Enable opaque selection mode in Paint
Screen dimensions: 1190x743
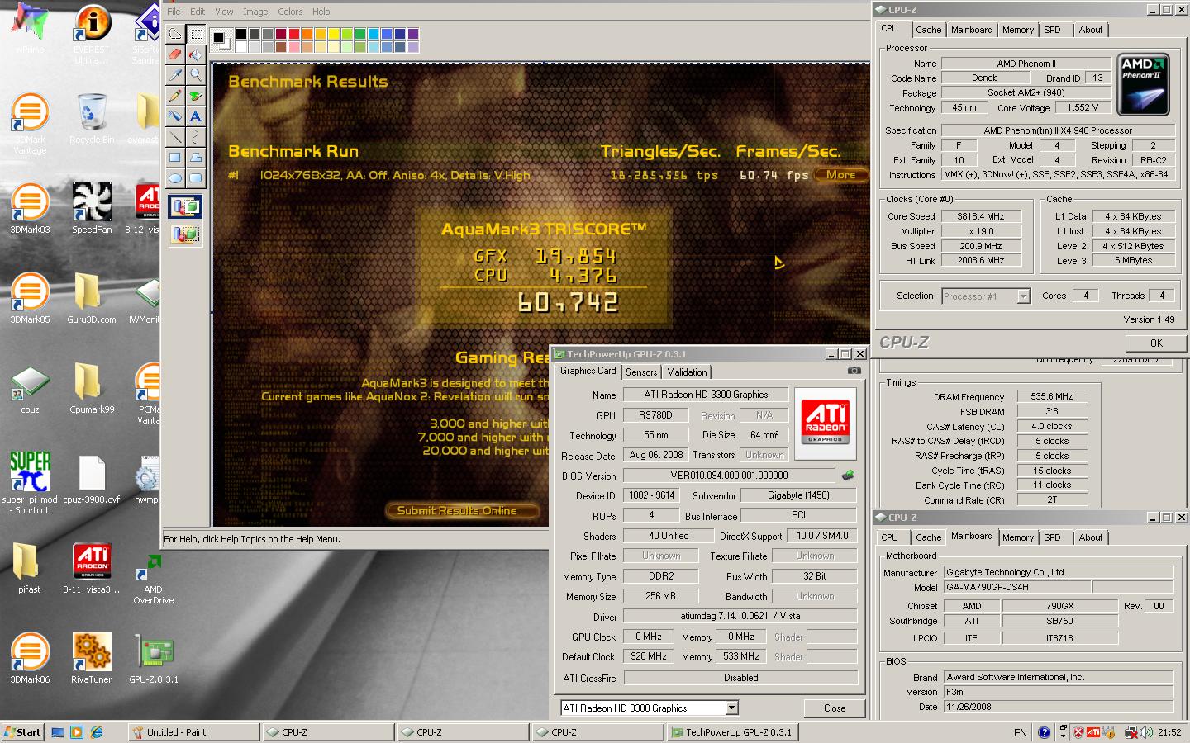[185, 206]
